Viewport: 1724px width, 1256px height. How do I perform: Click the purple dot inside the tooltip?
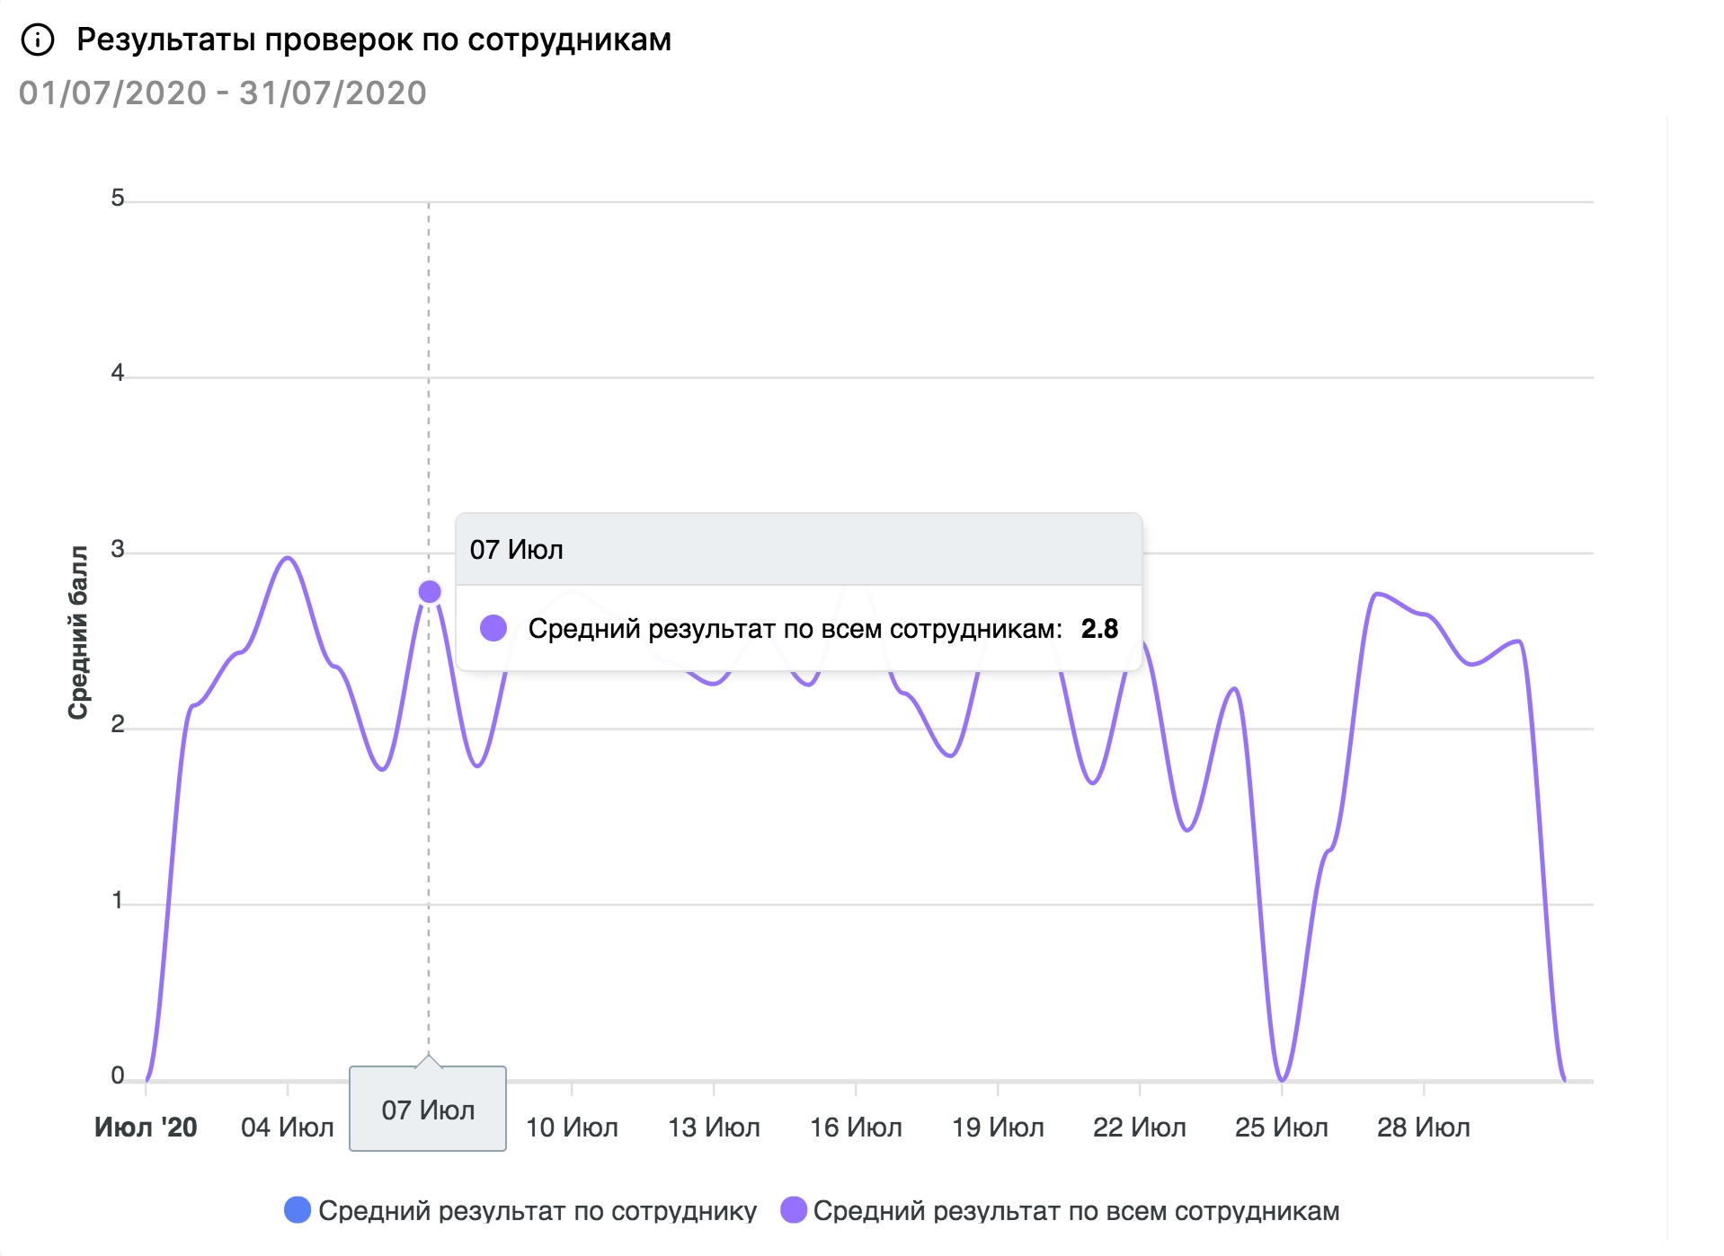[x=493, y=628]
